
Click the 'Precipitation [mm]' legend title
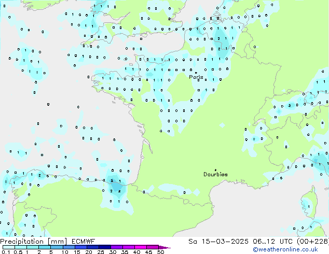pyautogui.click(x=34, y=242)
